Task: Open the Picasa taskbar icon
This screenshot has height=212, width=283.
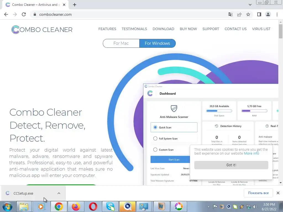Action: (x=179, y=206)
